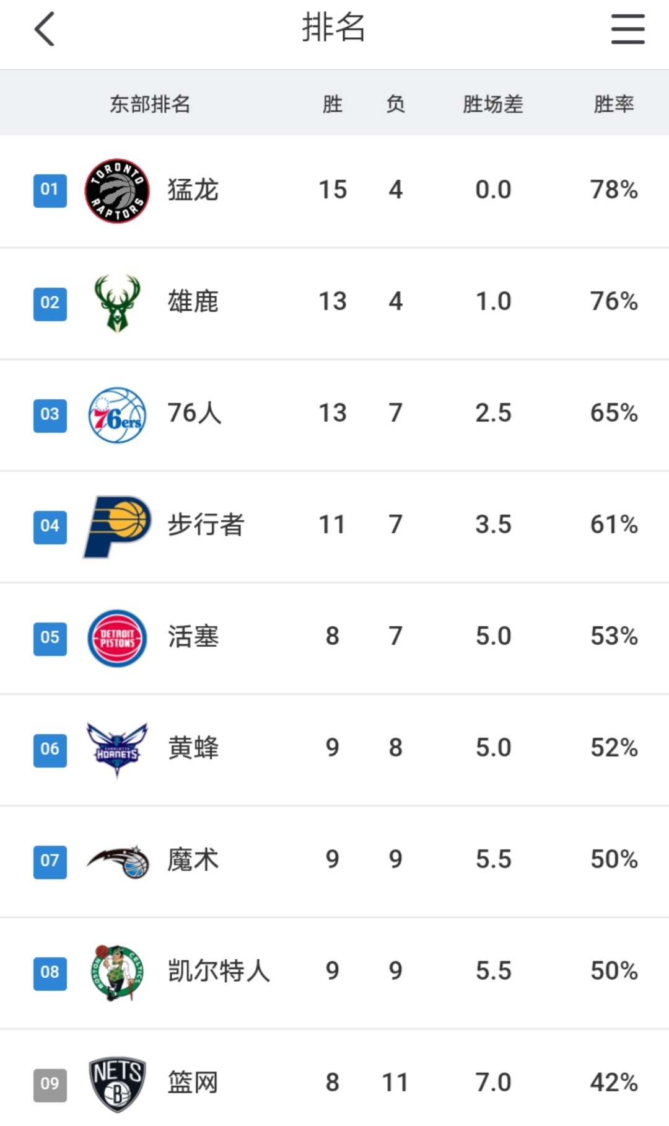This screenshot has width=669, height=1126.
Task: Tap the Detroit Pistons logo
Action: click(117, 637)
